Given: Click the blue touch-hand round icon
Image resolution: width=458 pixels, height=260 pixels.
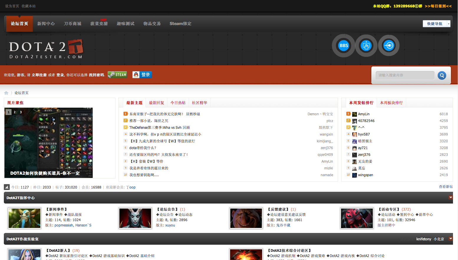Looking at the screenshot, I should pyautogui.click(x=366, y=46).
